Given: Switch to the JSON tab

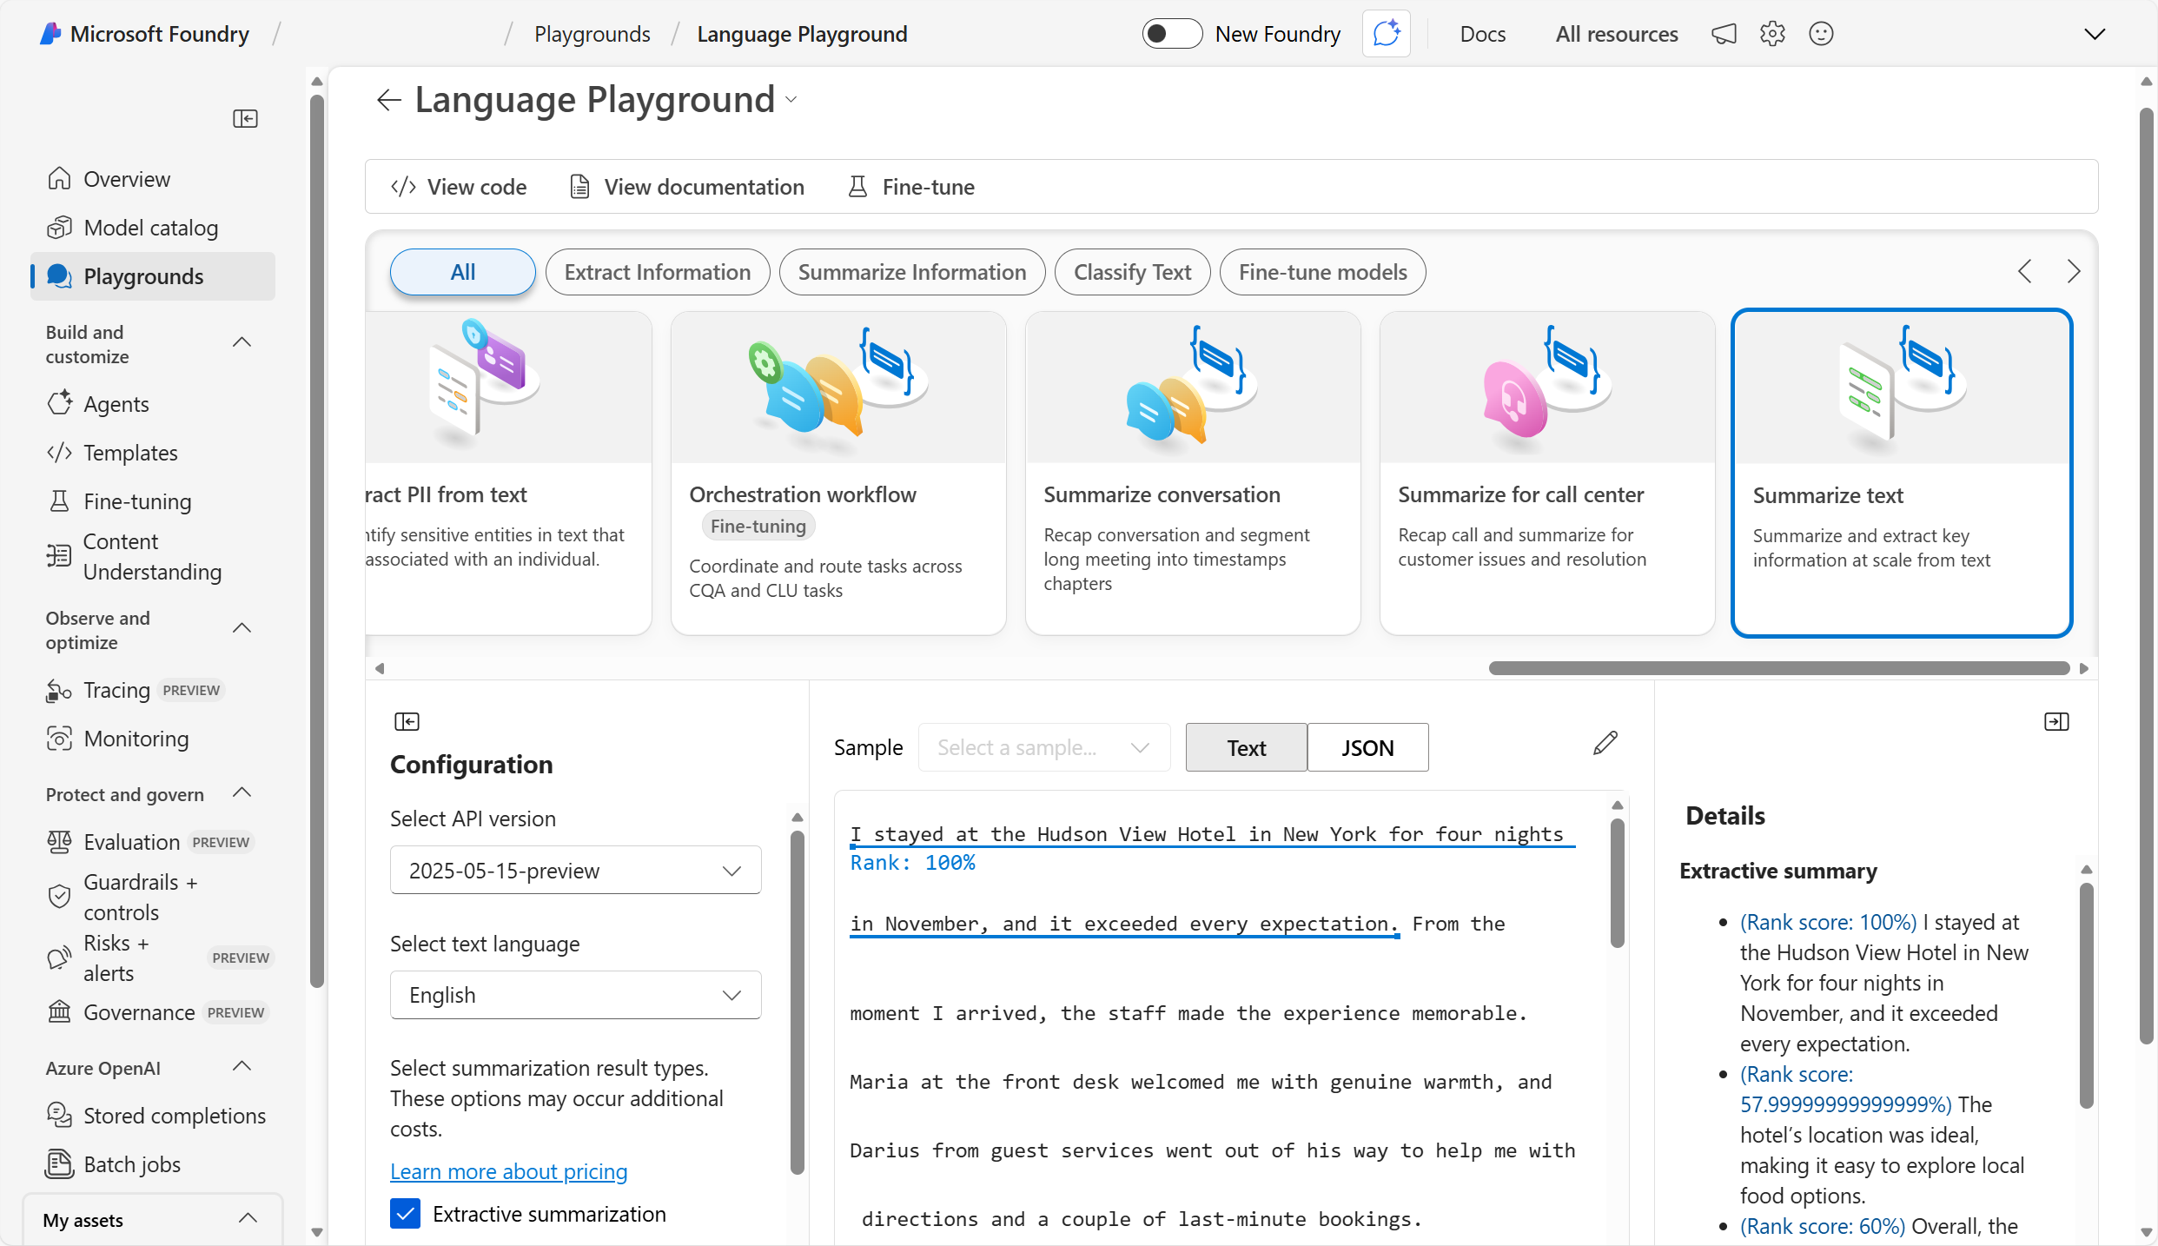Looking at the screenshot, I should point(1367,747).
